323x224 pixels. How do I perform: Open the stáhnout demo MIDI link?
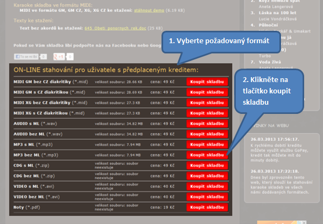click(149, 10)
